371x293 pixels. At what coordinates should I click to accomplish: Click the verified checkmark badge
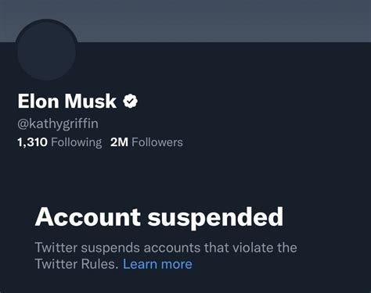[131, 101]
